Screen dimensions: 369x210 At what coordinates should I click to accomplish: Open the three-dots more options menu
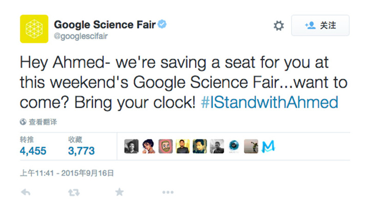tap(168, 192)
